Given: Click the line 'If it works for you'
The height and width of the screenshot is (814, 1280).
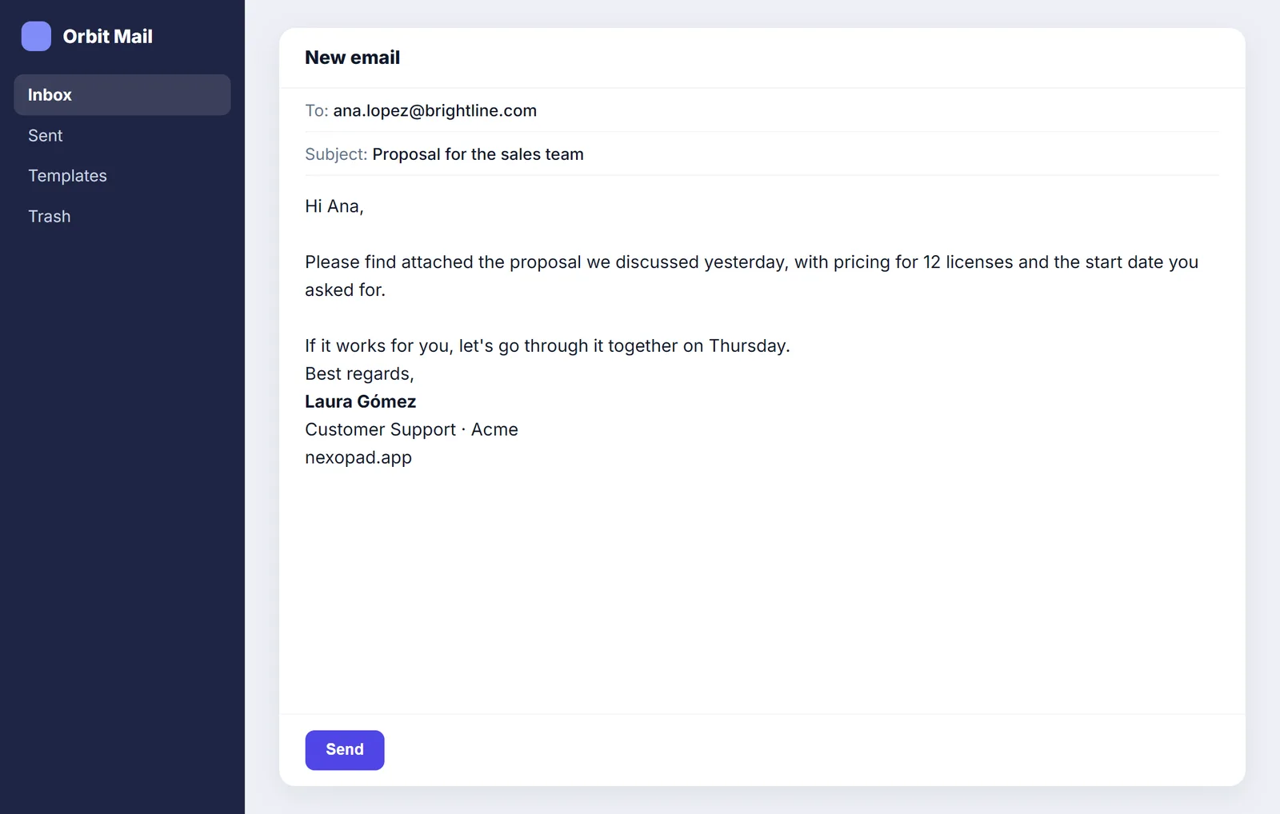Looking at the screenshot, I should (x=547, y=345).
